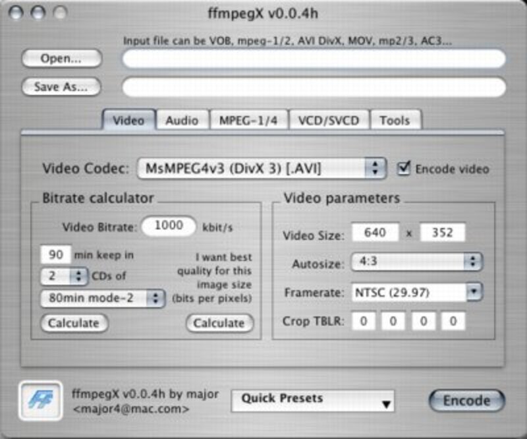
Task: Click the ffmpegX logo icon
Action: tap(41, 401)
